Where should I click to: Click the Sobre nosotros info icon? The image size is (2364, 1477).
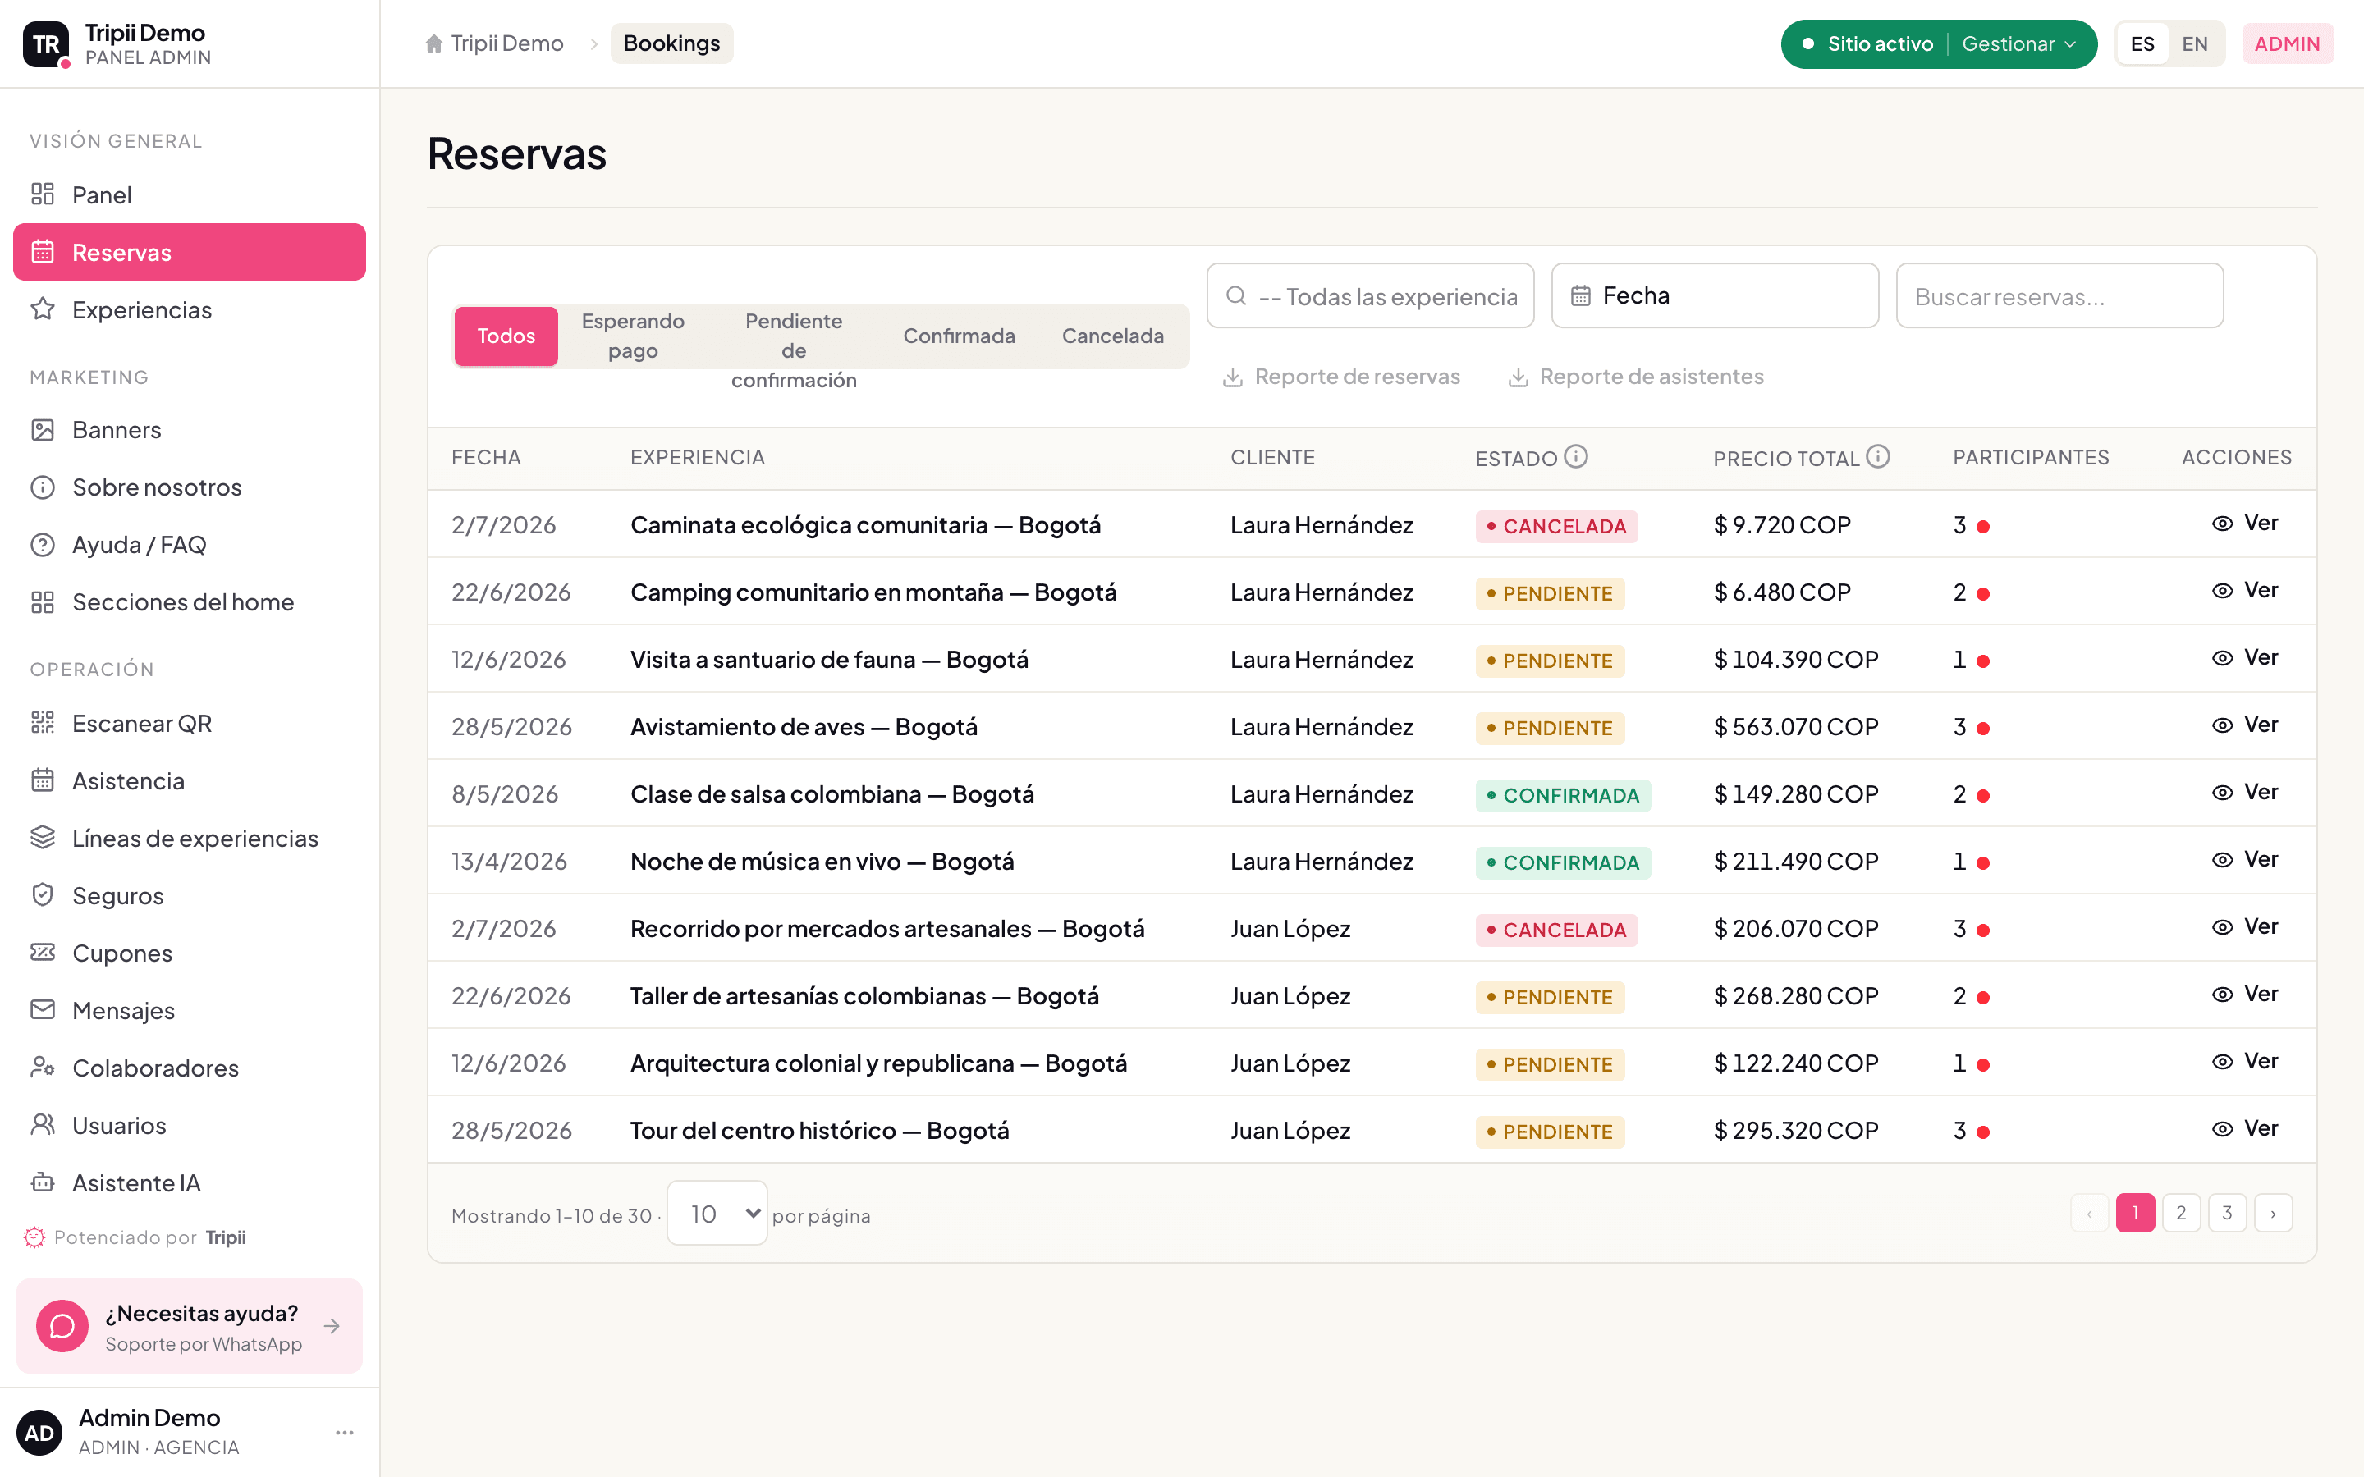[x=42, y=487]
